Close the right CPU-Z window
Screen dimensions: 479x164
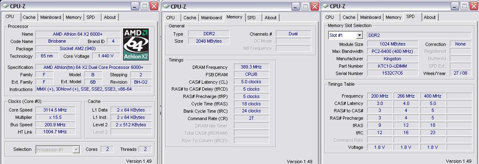[474, 6]
